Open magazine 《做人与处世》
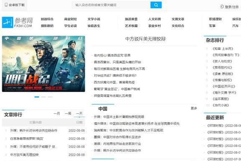Screen dimensions: 241x161 pyautogui.click(x=222, y=61)
